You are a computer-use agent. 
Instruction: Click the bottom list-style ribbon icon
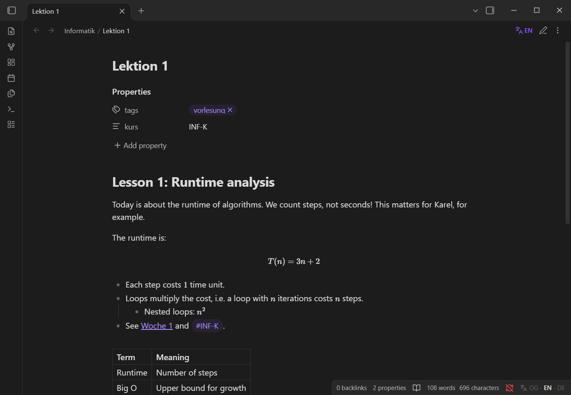pyautogui.click(x=11, y=124)
